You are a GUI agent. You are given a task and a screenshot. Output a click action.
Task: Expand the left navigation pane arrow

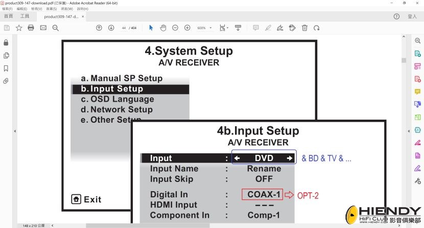[x=14, y=131]
